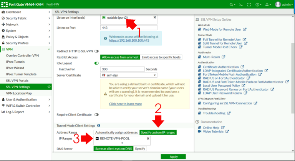Open the CLI console icon
The image size is (295, 161).
[241, 5]
